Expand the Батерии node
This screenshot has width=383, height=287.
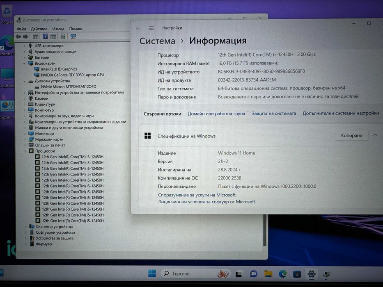[x=25, y=57]
